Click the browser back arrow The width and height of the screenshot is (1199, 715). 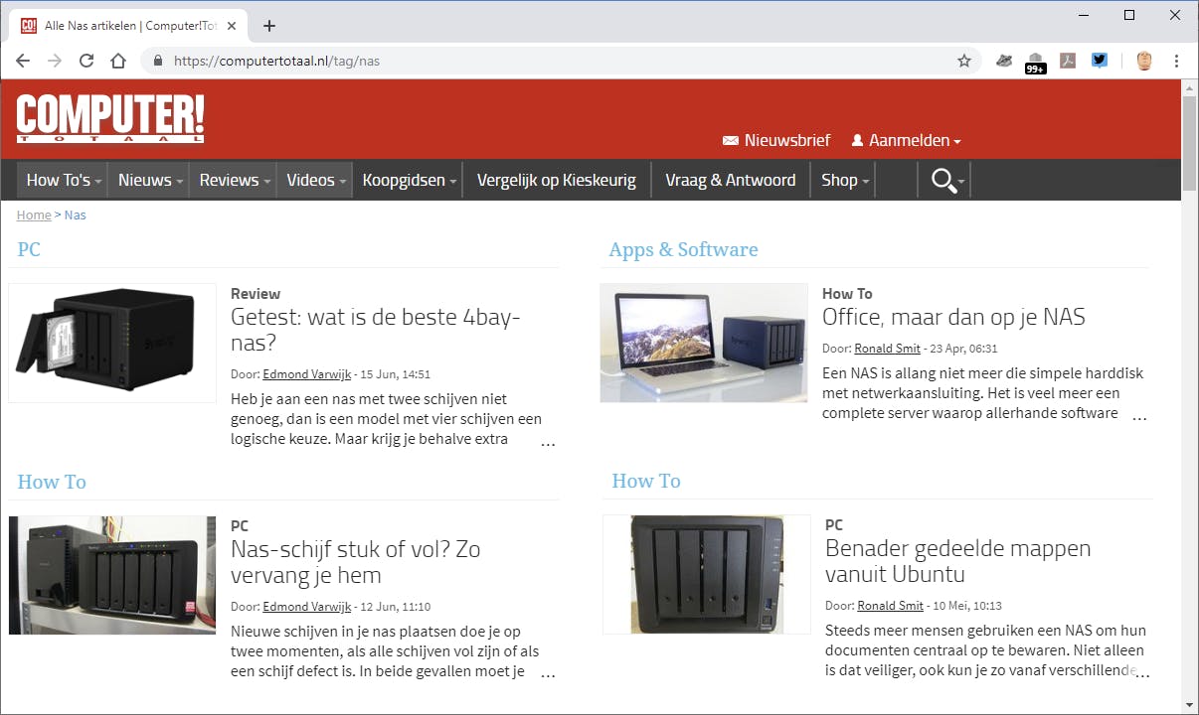coord(23,61)
